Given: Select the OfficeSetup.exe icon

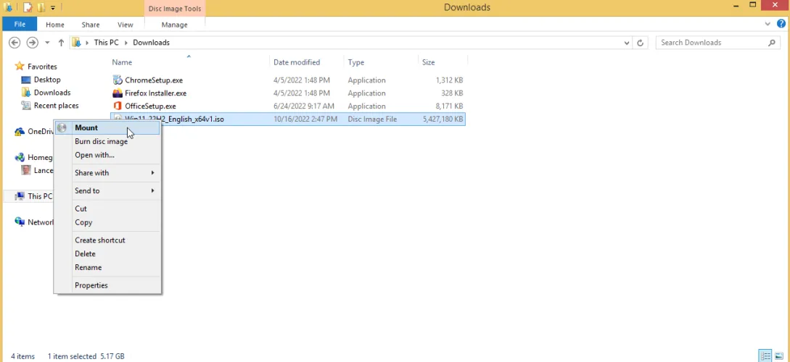Looking at the screenshot, I should pyautogui.click(x=118, y=106).
